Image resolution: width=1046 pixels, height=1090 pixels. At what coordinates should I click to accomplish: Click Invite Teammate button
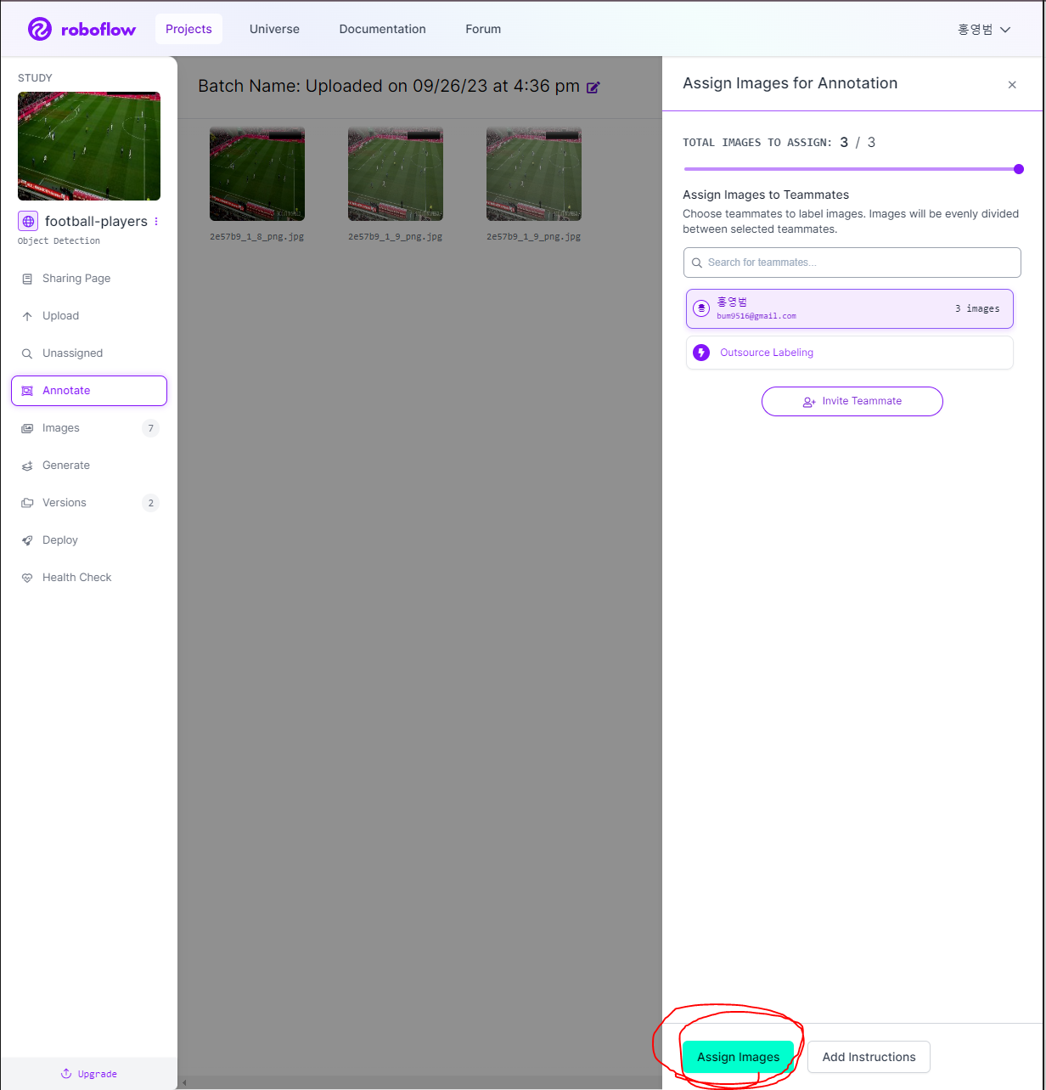[852, 401]
